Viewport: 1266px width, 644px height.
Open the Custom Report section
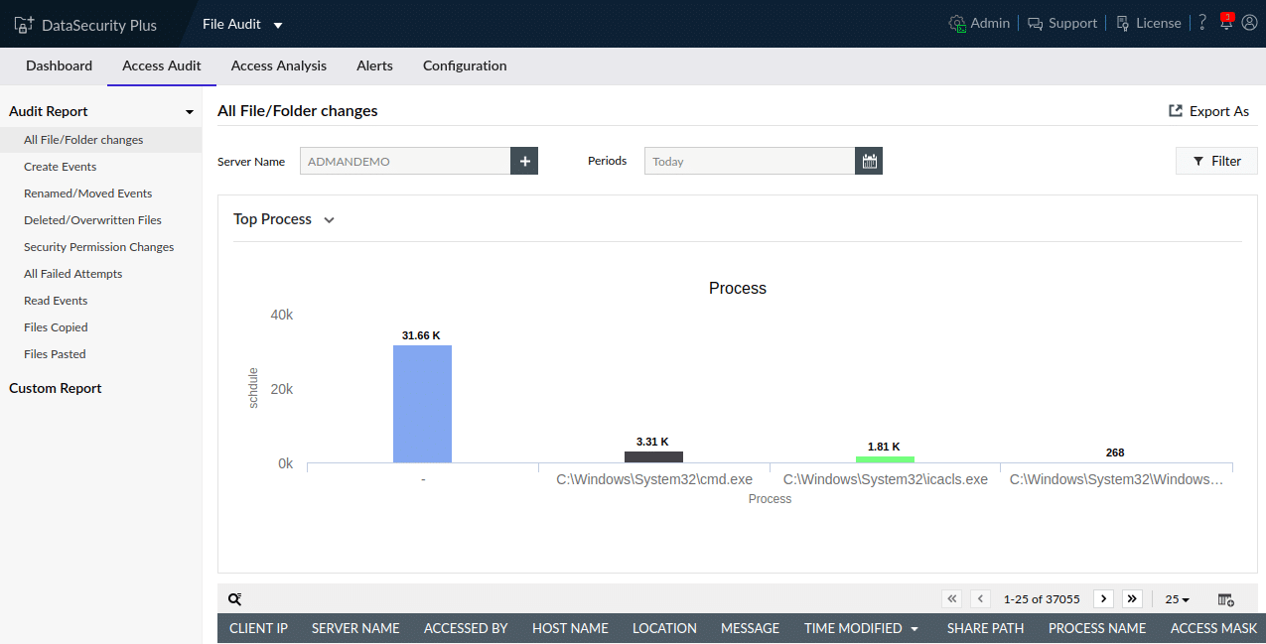tap(56, 388)
